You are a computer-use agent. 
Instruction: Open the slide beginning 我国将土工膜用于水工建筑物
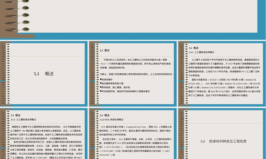[44, 134]
